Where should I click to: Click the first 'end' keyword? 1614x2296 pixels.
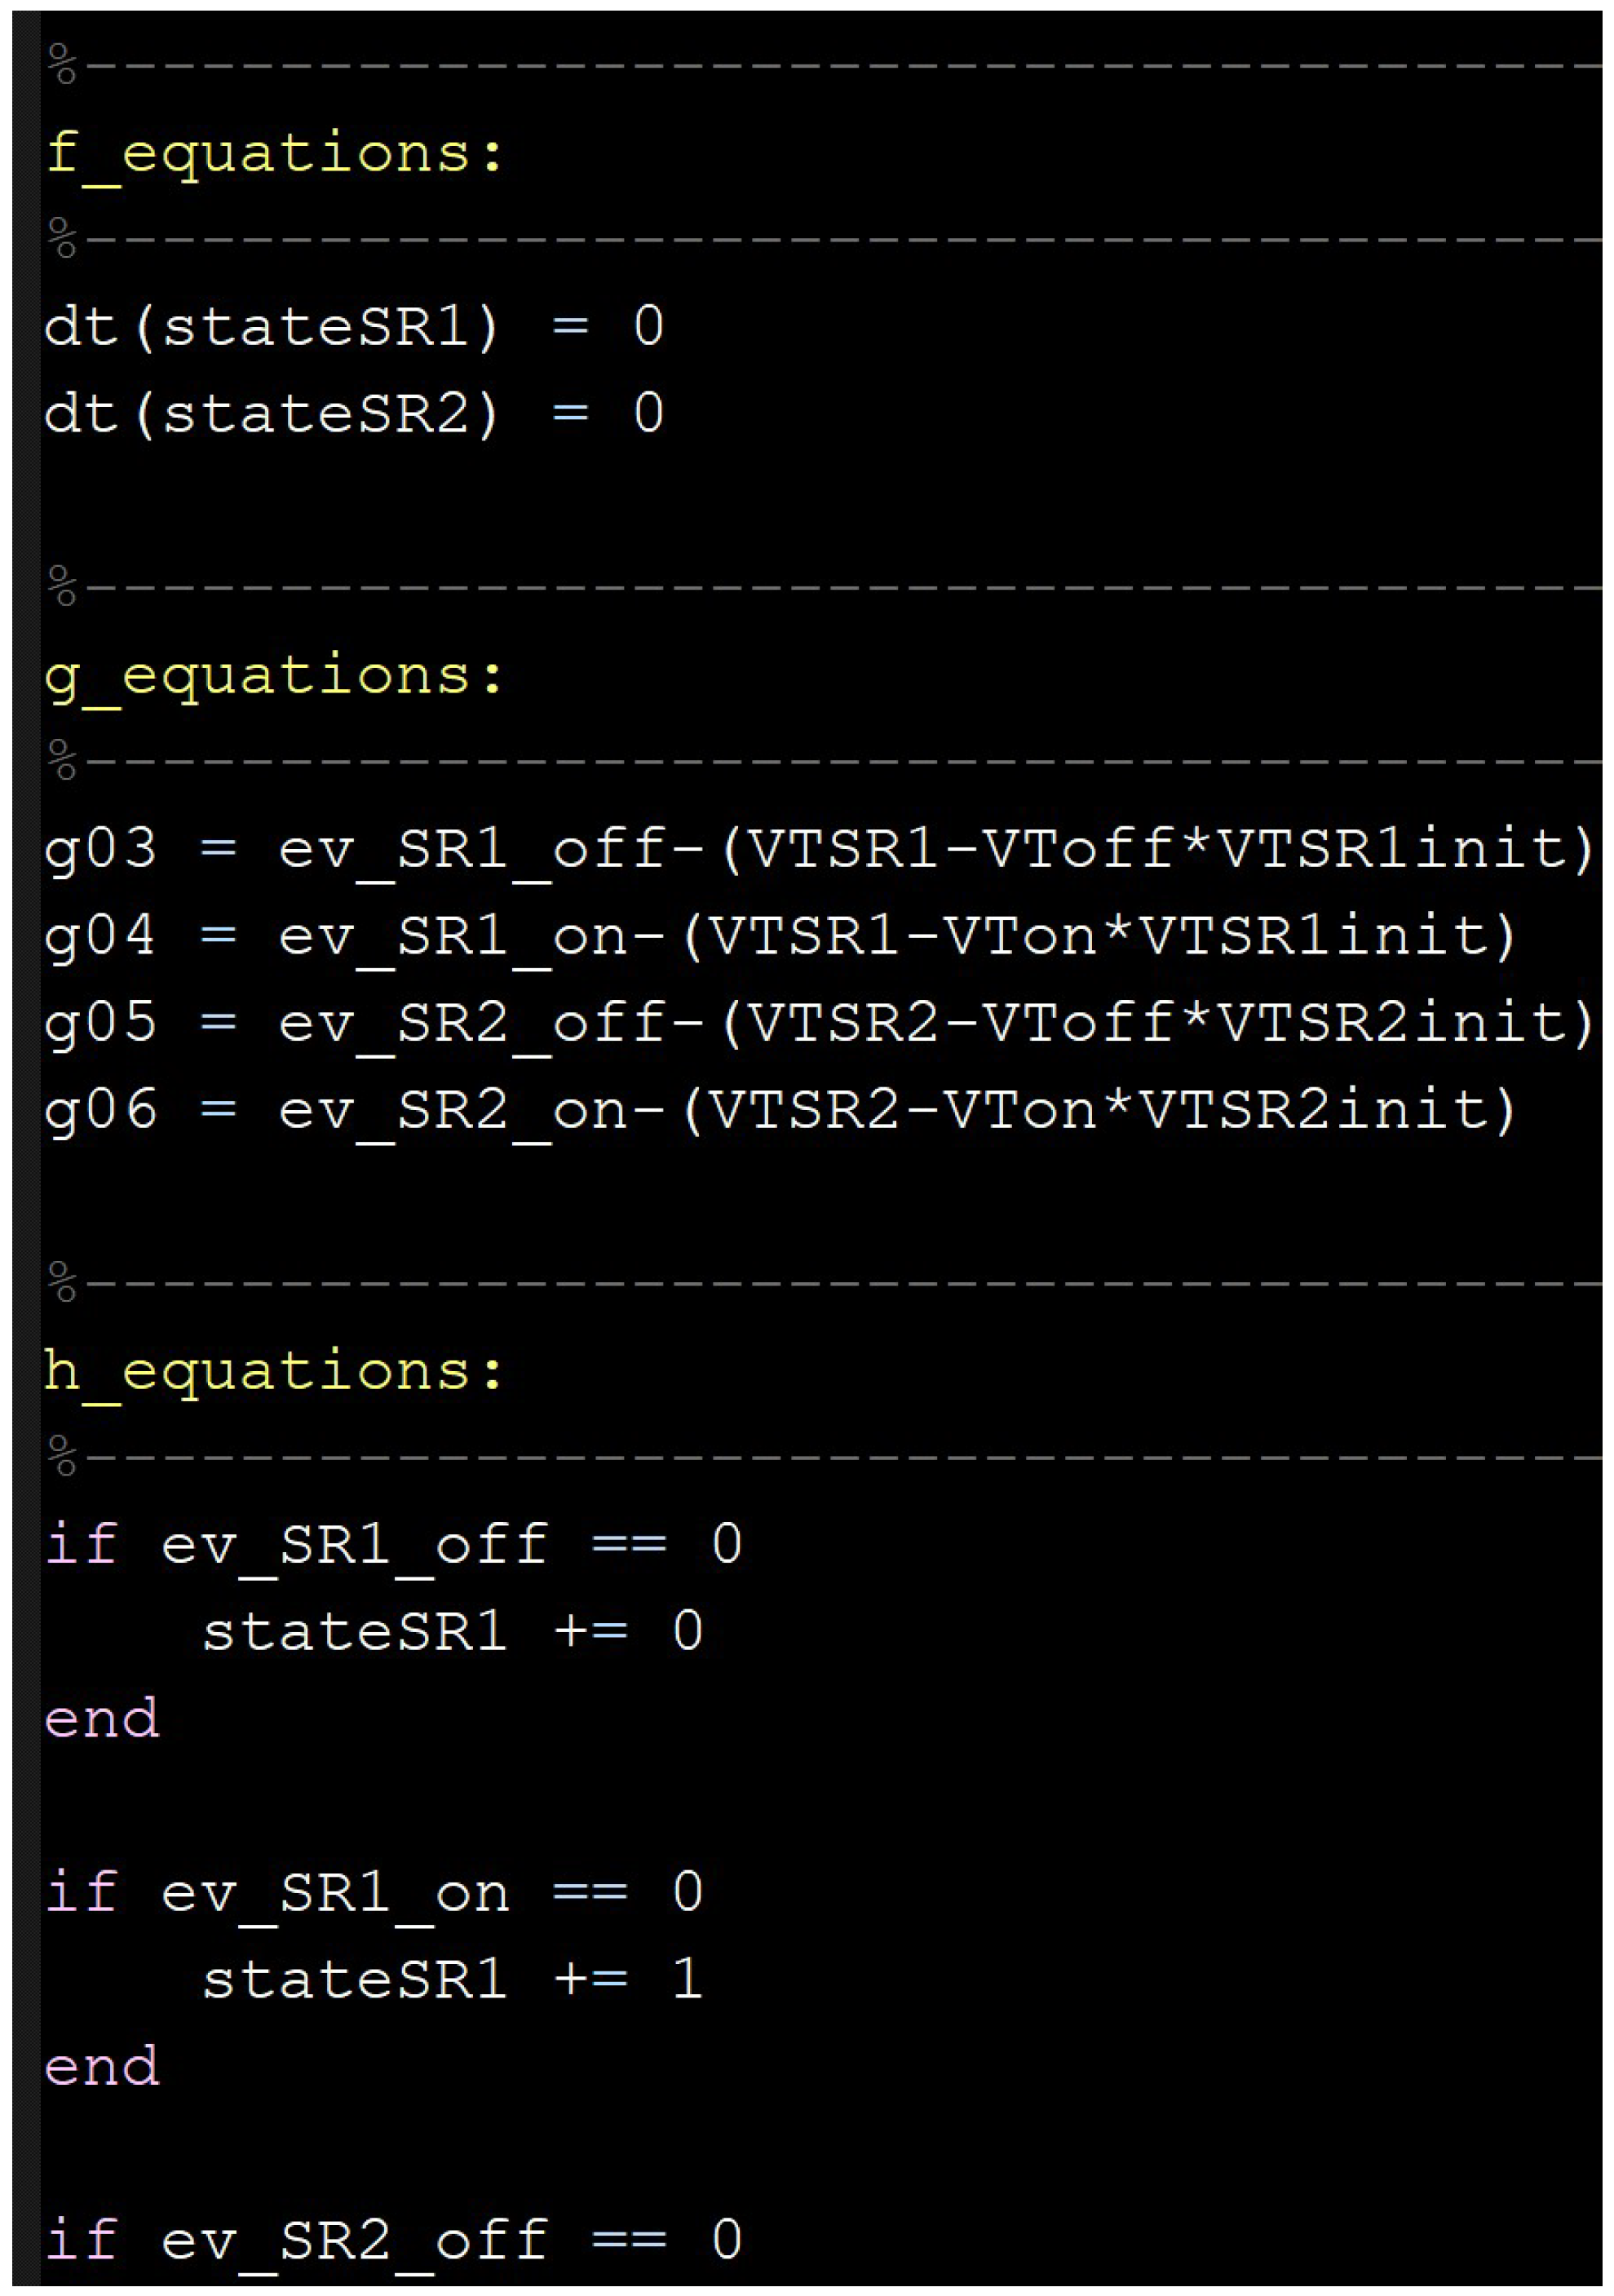tap(102, 1720)
